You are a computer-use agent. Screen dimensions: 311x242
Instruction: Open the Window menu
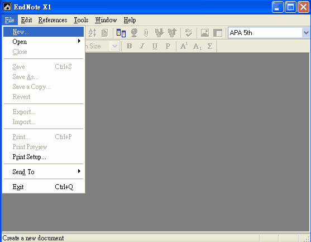click(x=106, y=20)
